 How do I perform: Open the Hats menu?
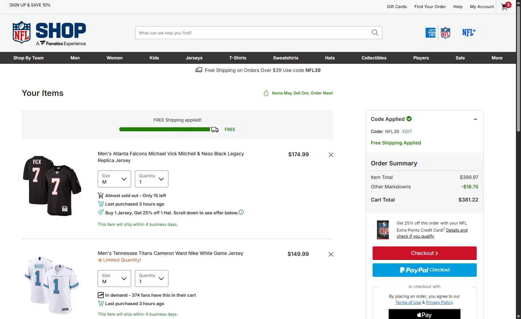[x=330, y=58]
